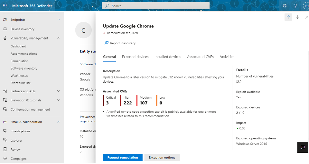Open the feedback chat icon

tap(303, 147)
